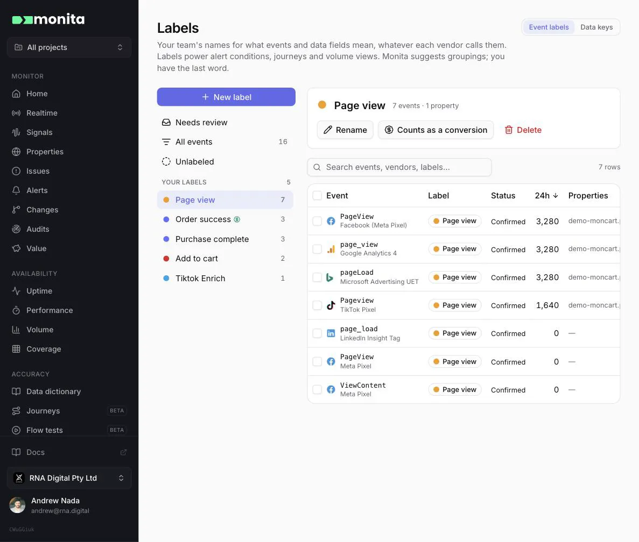Select the Signals waveform icon
Image resolution: width=639 pixels, height=542 pixels.
[16, 132]
